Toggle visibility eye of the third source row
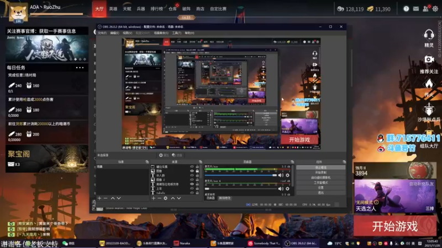 coord(192,175)
